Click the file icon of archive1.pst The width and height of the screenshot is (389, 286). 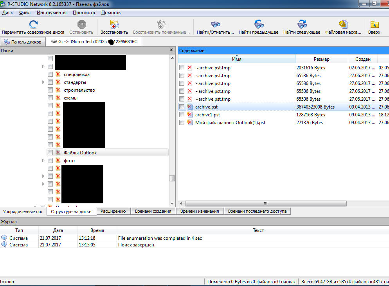[x=190, y=115]
